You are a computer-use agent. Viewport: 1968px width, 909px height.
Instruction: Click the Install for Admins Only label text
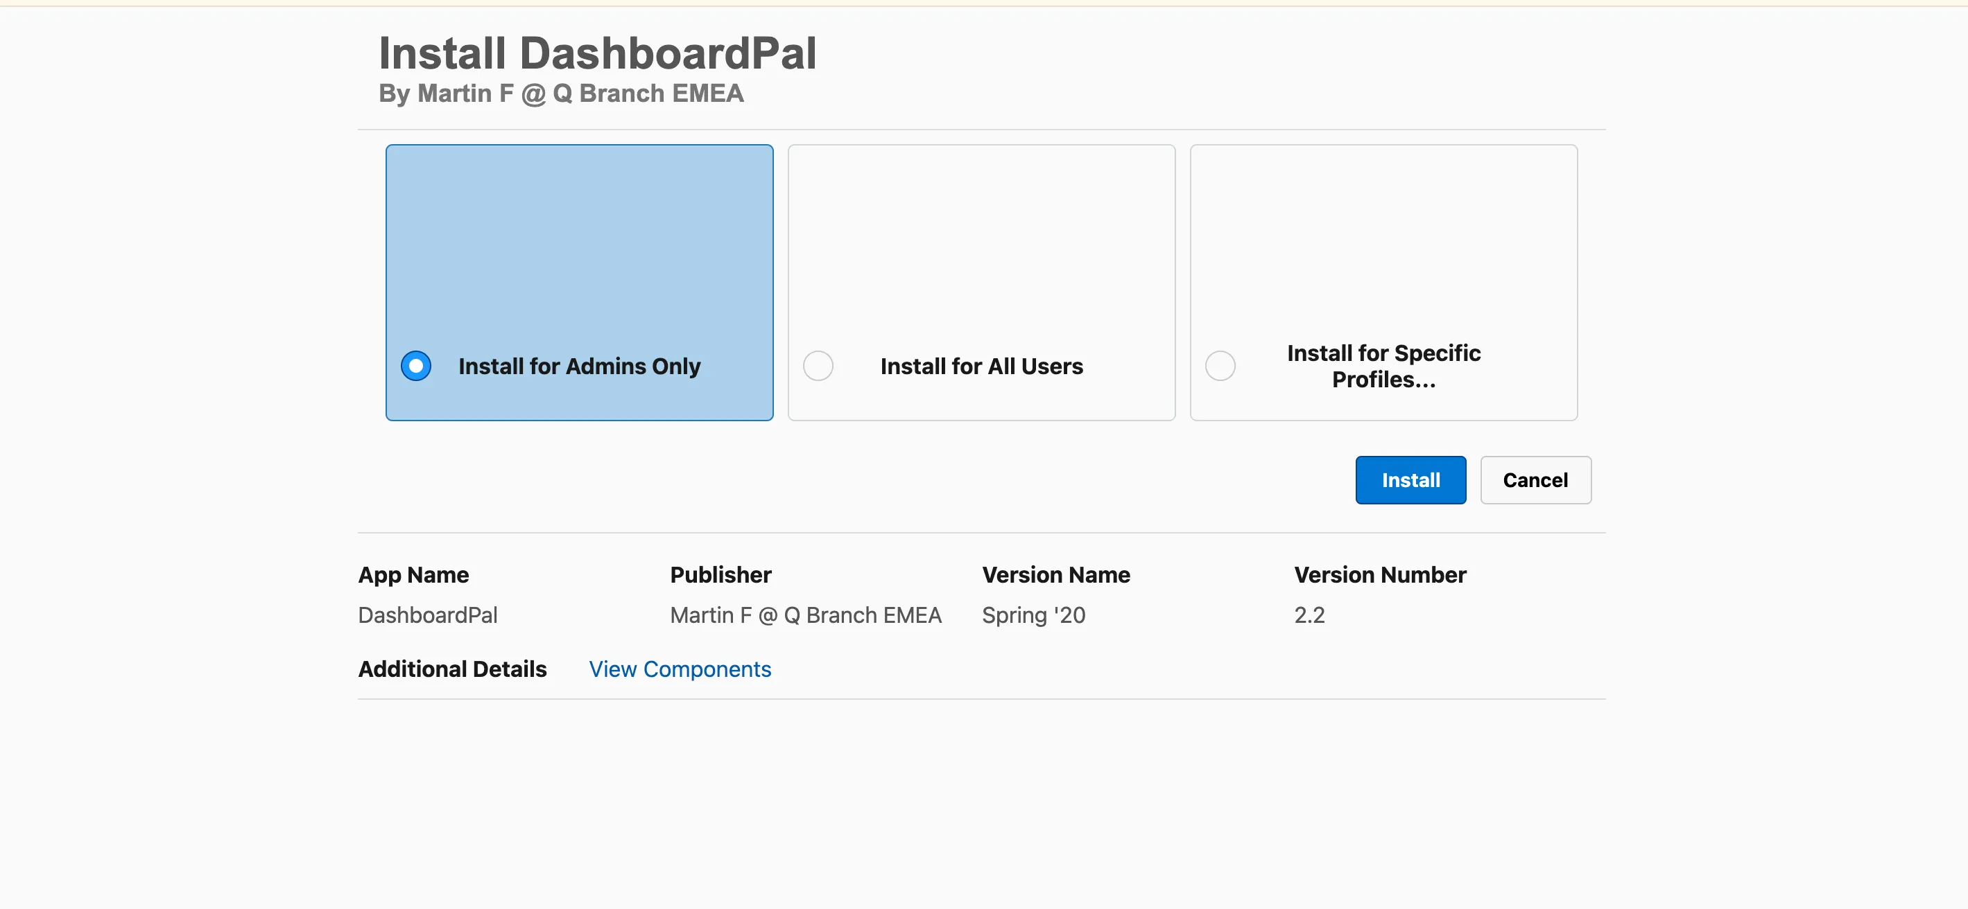point(578,367)
